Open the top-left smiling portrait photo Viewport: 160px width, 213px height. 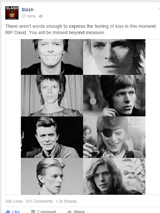tap(52, 57)
